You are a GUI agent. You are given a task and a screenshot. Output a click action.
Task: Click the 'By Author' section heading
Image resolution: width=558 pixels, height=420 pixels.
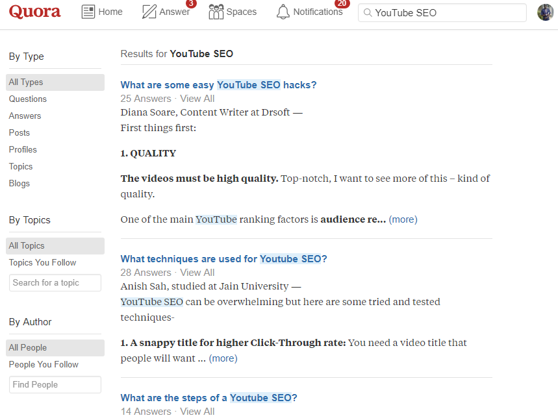(x=31, y=322)
